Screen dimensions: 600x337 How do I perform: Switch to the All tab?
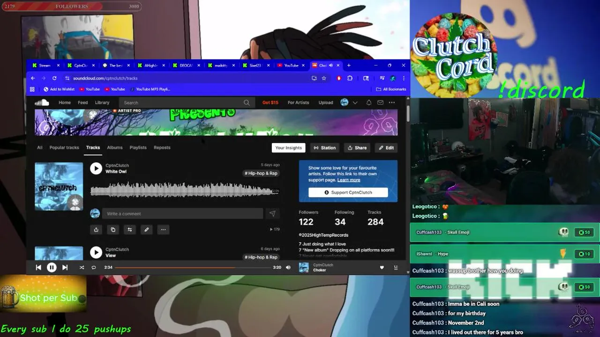click(40, 147)
